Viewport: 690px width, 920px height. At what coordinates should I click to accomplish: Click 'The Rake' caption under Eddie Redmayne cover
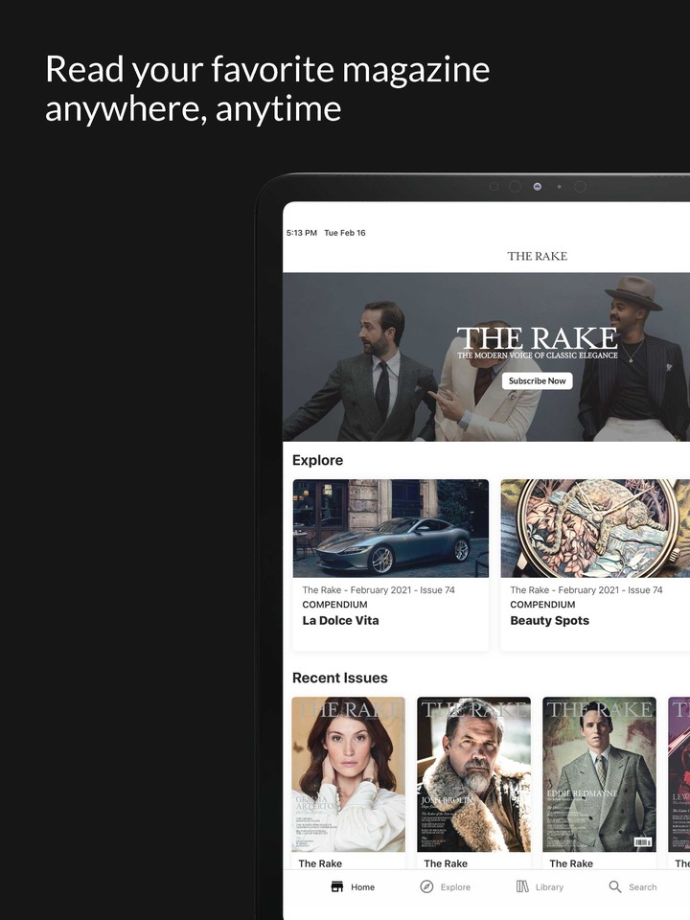tap(571, 863)
